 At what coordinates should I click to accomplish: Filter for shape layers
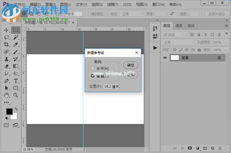[x=212, y=35]
